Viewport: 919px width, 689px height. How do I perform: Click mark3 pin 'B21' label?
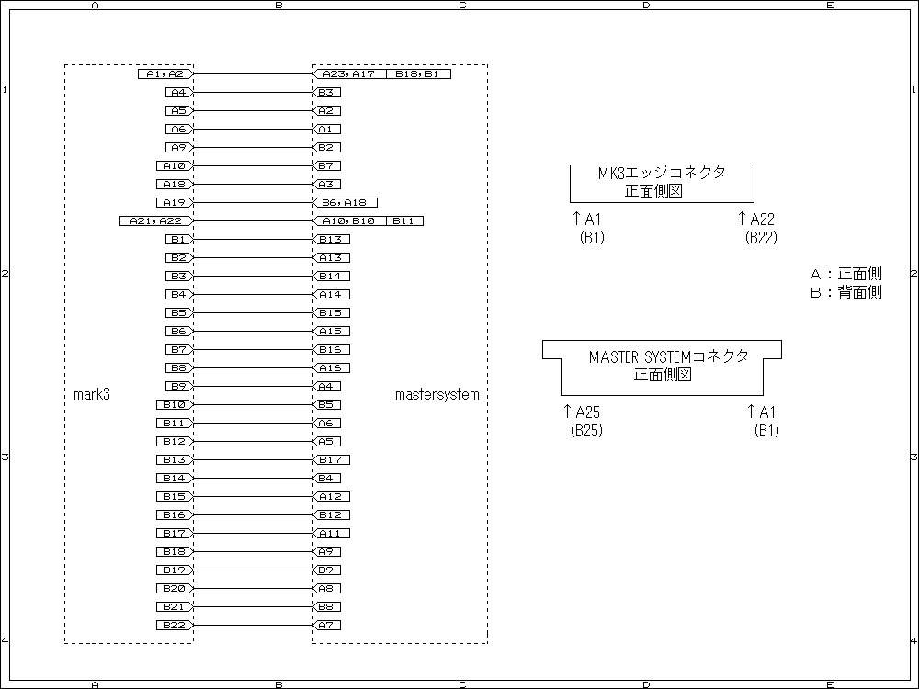pyautogui.click(x=174, y=607)
